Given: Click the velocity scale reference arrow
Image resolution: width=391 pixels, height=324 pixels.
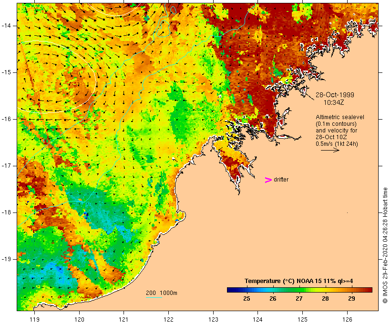Looking at the screenshot, I should 330,150.
